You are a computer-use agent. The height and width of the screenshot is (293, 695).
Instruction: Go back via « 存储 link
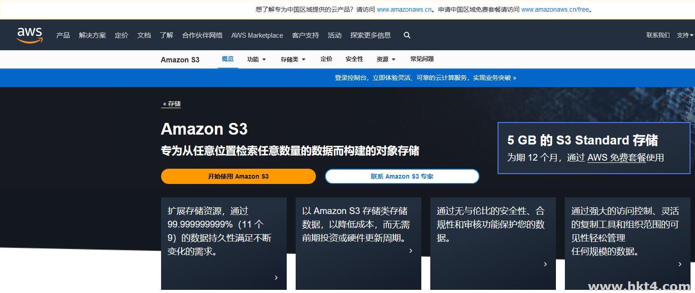pyautogui.click(x=171, y=104)
